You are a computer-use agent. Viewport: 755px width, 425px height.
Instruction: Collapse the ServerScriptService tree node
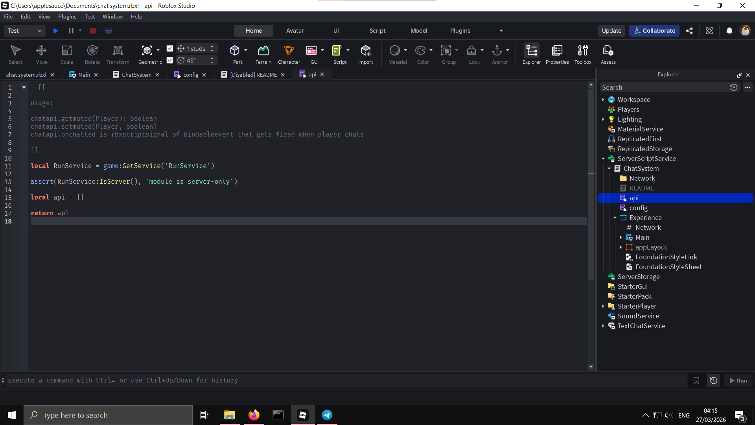603,159
